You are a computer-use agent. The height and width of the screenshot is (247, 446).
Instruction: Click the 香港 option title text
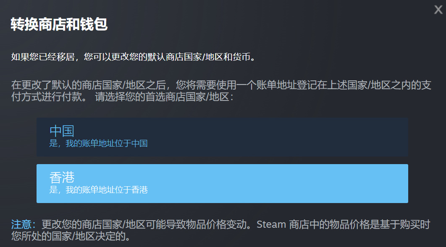[62, 178]
